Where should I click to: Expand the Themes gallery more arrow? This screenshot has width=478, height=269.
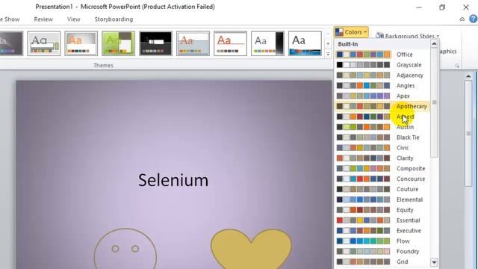[328, 55]
